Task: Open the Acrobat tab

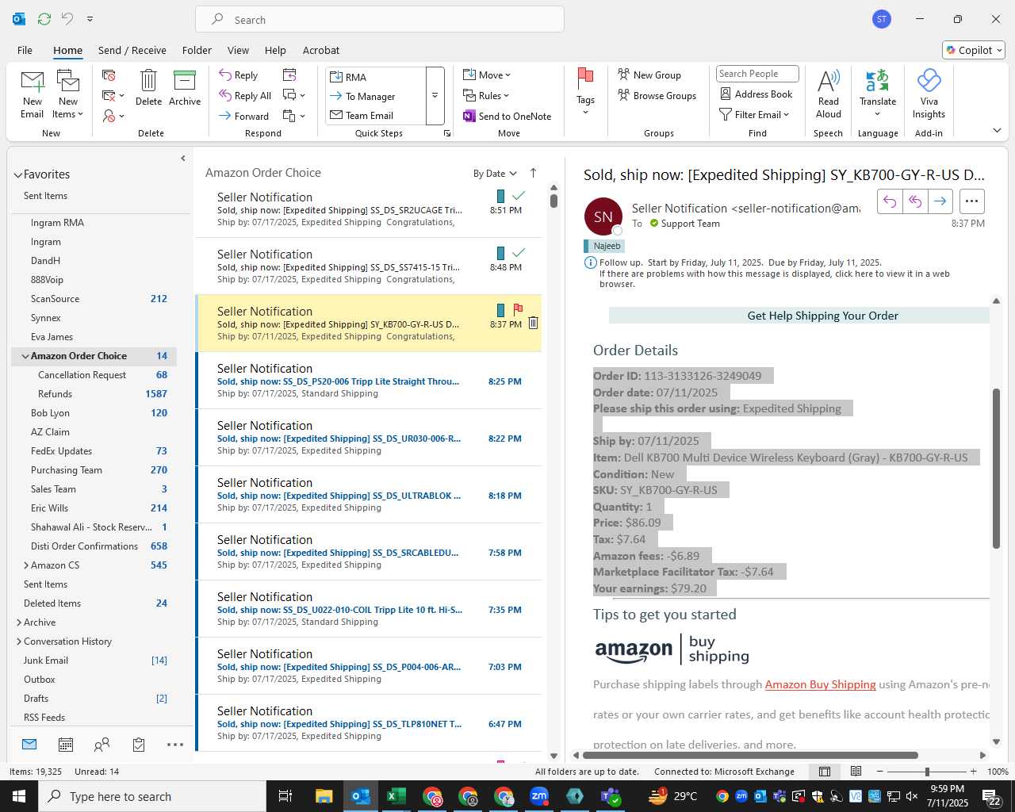Action: tap(321, 50)
